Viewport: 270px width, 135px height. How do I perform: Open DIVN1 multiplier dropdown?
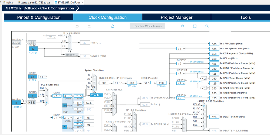68,96
